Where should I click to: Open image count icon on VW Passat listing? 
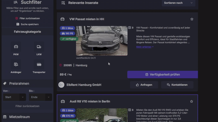(x=130, y=28)
